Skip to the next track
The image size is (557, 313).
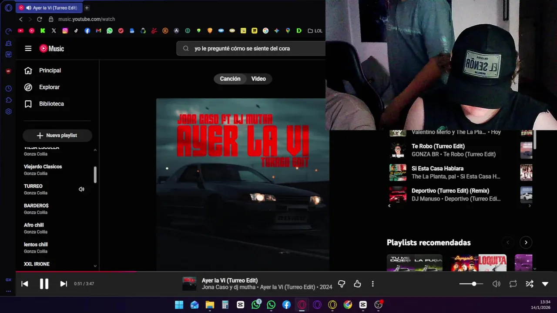point(64,284)
